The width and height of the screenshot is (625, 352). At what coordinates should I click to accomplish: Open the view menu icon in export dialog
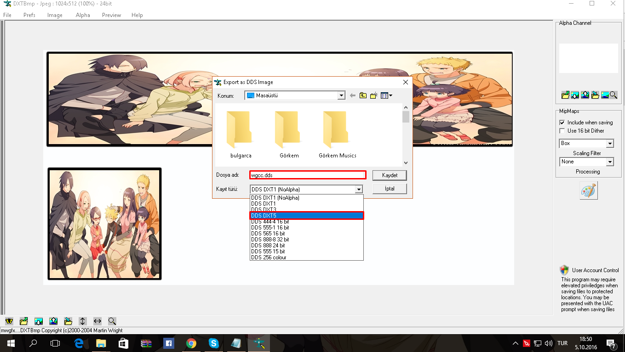click(x=386, y=95)
